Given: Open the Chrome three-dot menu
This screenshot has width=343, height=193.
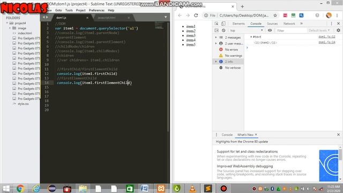Looking at the screenshot, I should [x=337, y=16].
